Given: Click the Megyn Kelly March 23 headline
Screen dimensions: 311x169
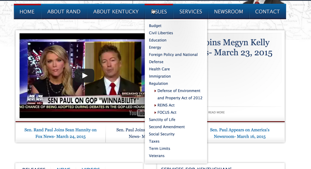Looking at the screenshot, I should click(240, 48).
